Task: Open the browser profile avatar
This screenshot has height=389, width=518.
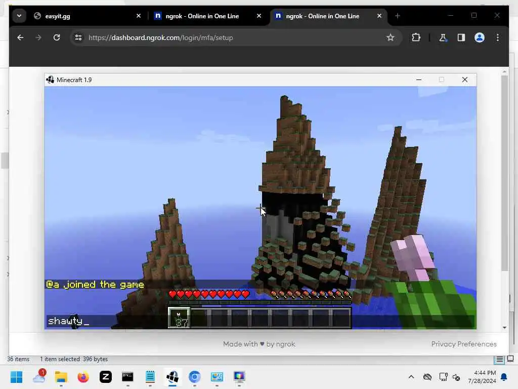Action: click(480, 37)
